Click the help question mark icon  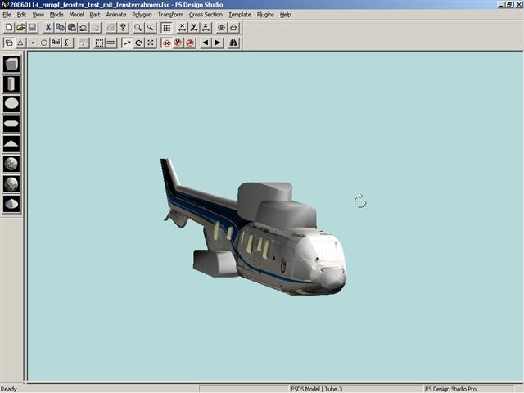pos(123,28)
